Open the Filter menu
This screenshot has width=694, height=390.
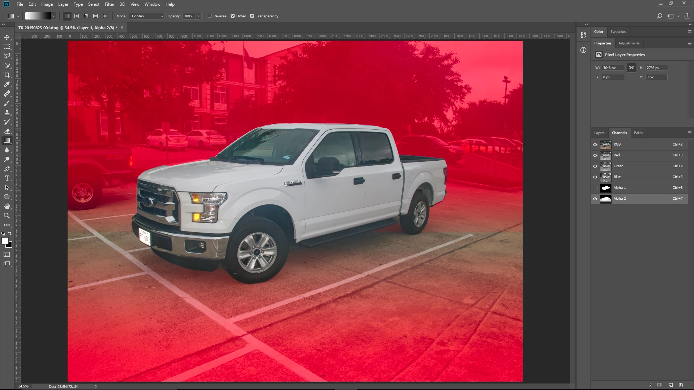tap(109, 4)
